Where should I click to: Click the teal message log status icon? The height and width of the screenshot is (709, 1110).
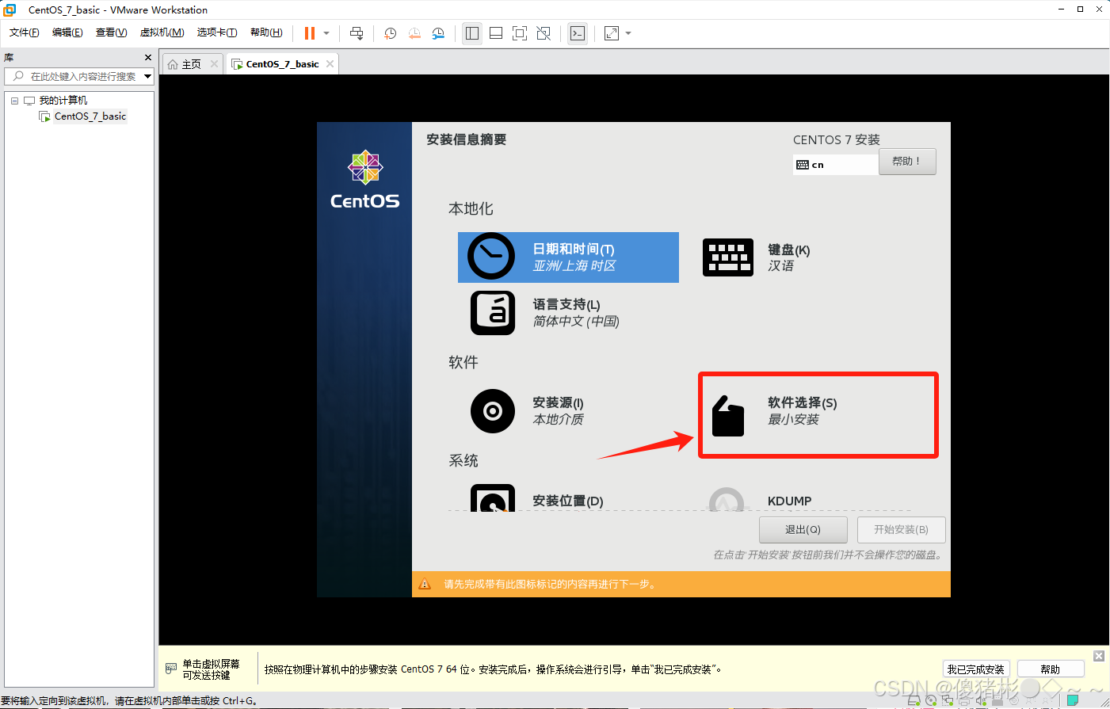point(1073,700)
